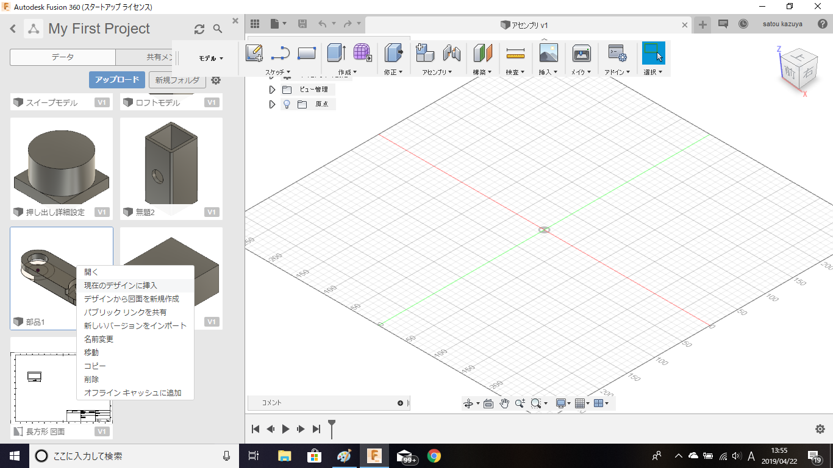
Task: Open the モデル workspace dropdown
Action: click(212, 58)
